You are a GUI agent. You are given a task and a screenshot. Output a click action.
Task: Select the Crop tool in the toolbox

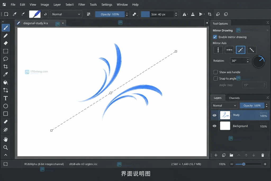(x=6, y=67)
